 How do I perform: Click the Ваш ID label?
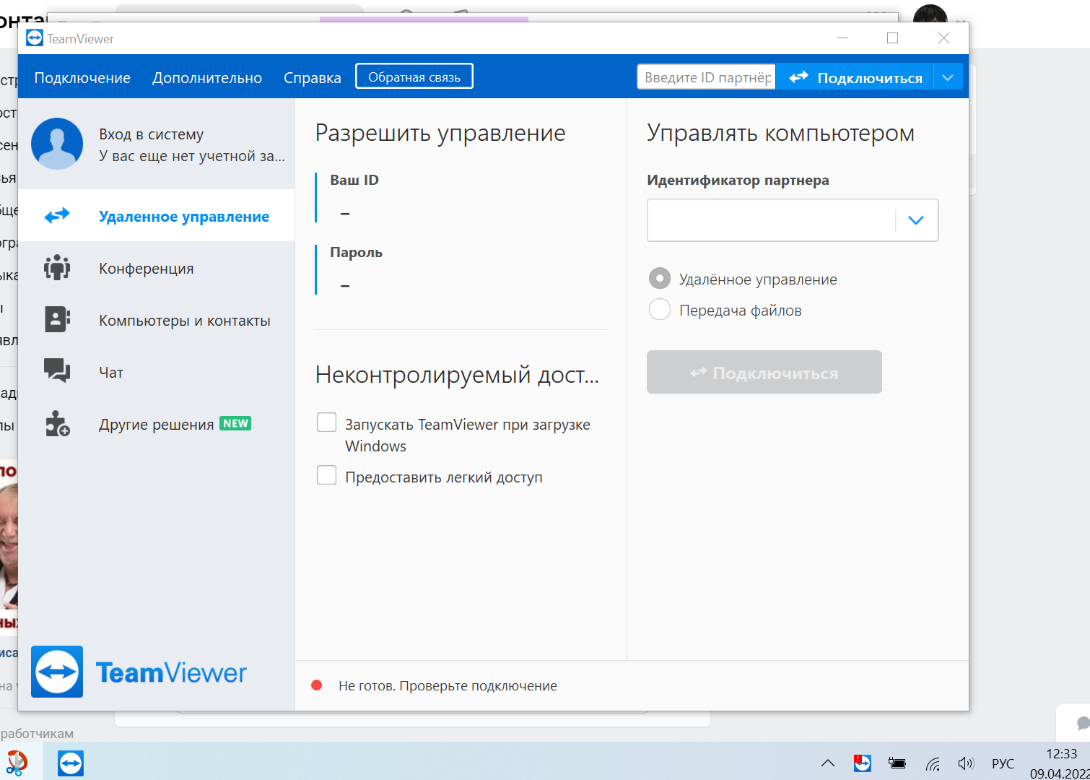354,180
